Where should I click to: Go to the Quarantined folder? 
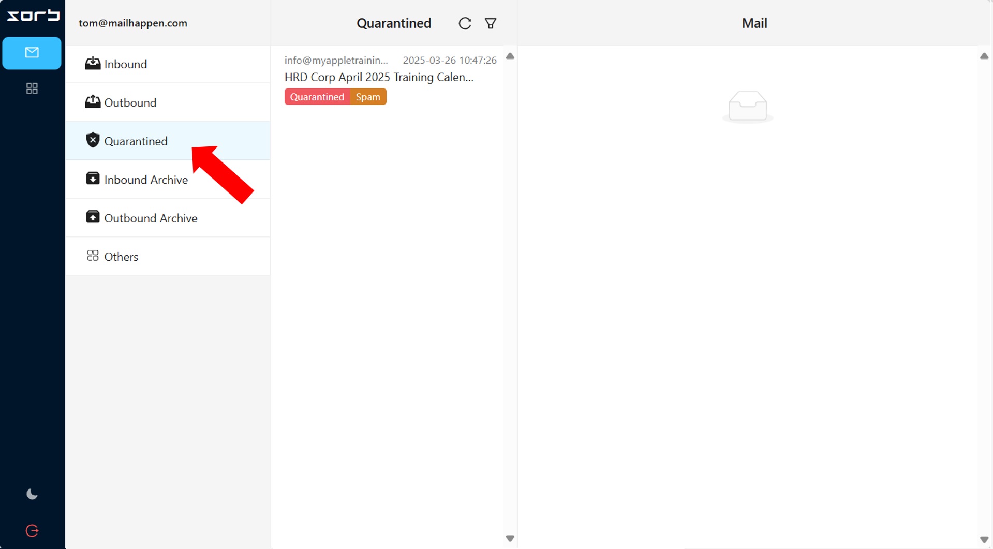136,141
